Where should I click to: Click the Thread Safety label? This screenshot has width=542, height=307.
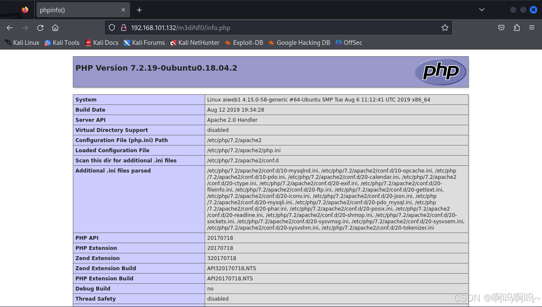click(x=95, y=299)
